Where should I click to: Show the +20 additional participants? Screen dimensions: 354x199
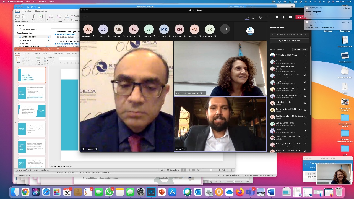[x=225, y=29]
